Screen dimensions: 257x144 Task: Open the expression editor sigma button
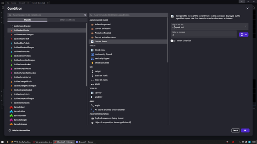point(244,35)
